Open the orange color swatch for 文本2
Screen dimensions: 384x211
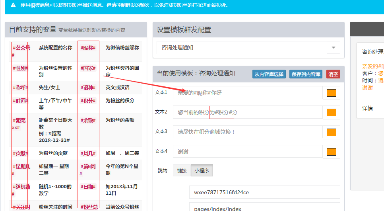pos(332,112)
